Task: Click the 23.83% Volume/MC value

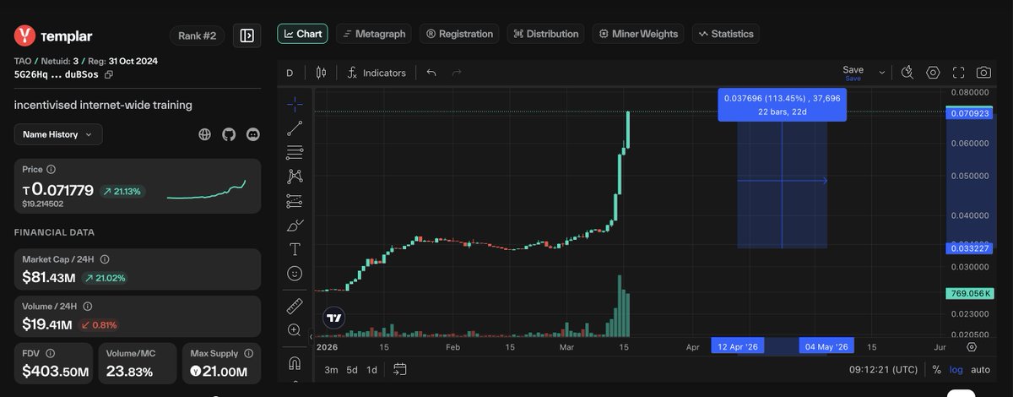Action: point(129,372)
